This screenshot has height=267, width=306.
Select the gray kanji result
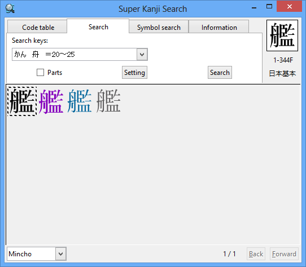pyautogui.click(x=108, y=101)
